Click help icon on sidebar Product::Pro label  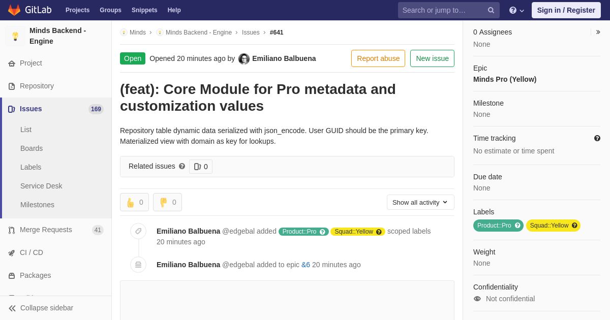coord(517,226)
